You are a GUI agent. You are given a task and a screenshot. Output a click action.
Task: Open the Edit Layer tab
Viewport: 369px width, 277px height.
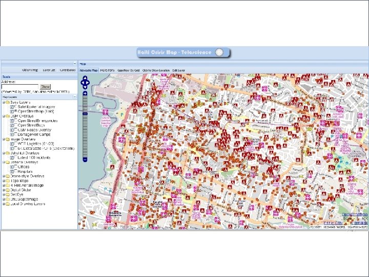click(179, 70)
